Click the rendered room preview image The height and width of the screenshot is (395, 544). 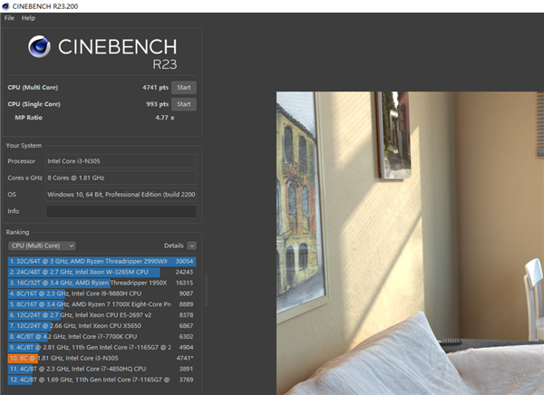(410, 243)
